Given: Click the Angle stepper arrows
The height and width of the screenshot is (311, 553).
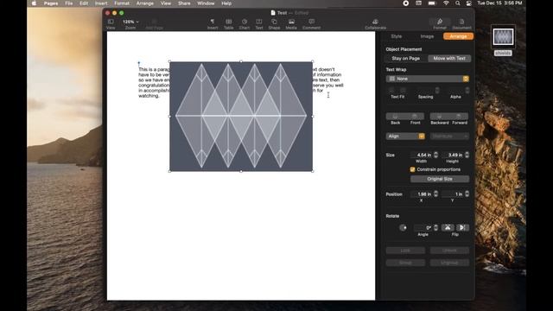Looking at the screenshot, I should click(435, 227).
